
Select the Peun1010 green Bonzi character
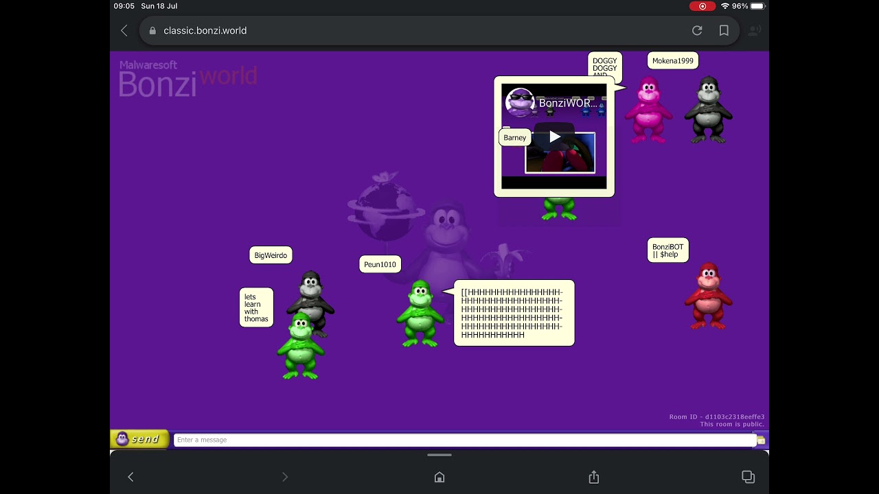(420, 314)
